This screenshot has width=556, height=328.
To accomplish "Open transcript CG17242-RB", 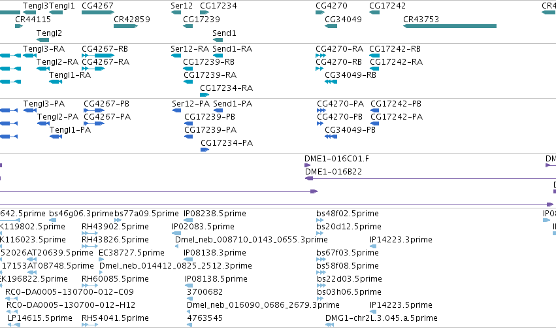I will coord(395,48).
